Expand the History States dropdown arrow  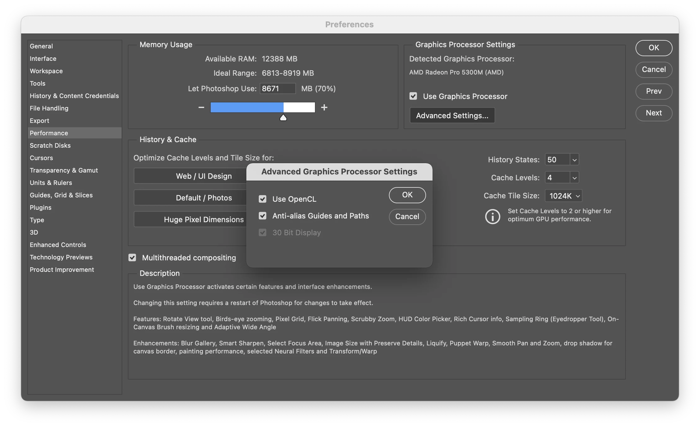(574, 160)
